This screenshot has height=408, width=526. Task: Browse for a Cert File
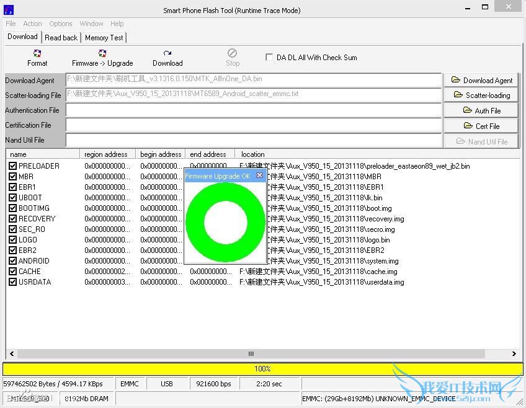[x=481, y=126]
